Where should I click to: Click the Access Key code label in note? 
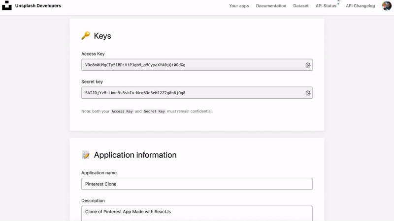point(122,111)
